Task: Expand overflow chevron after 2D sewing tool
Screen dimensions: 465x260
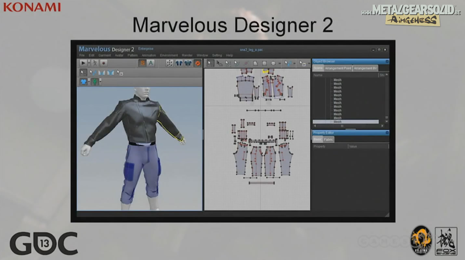Action: (295, 63)
